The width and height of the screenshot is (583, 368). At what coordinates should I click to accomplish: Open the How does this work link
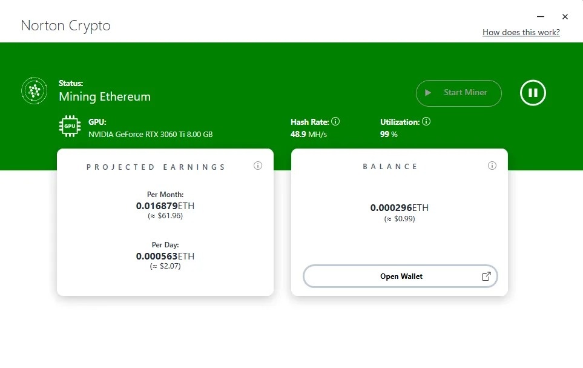(521, 32)
